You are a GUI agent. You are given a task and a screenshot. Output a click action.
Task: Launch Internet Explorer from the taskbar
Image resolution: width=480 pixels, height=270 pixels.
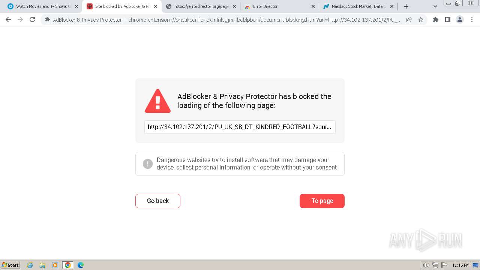coord(30,265)
